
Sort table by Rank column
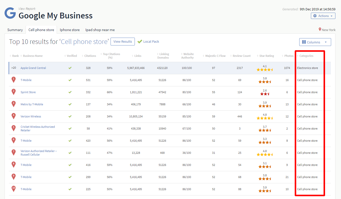14,56
